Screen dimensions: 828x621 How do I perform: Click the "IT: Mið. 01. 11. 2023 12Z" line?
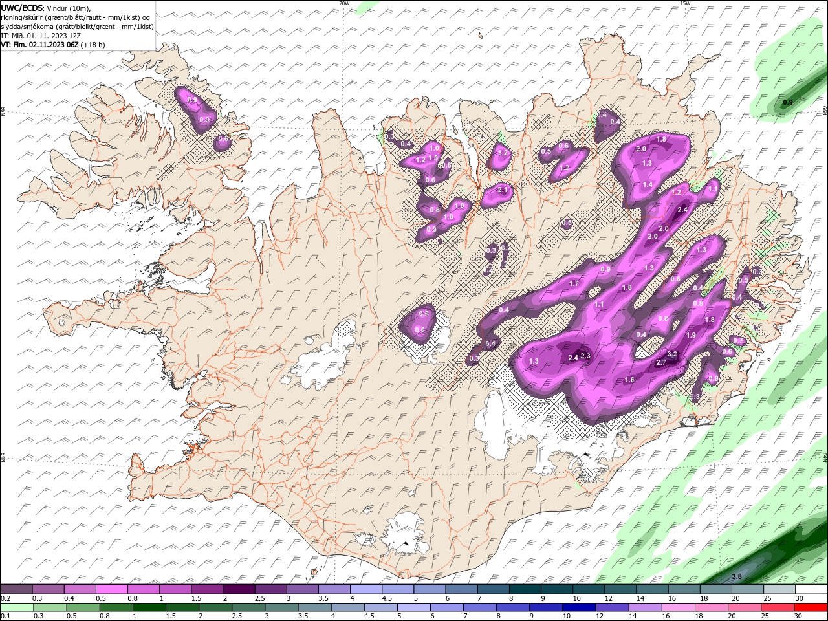39,36
